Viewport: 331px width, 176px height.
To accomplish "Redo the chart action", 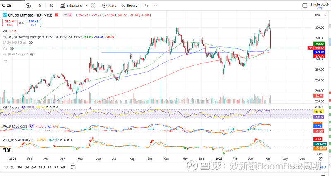I will point(156,6).
